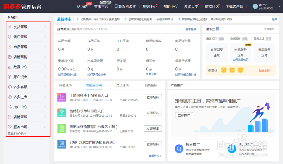Click the third medal badge in 勋章馆
283x164 pixels.
pos(240,70)
